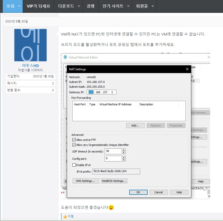Image resolution: width=223 pixels, height=221 pixels.
Task: Open DNS Settings... button
Action: click(x=86, y=181)
